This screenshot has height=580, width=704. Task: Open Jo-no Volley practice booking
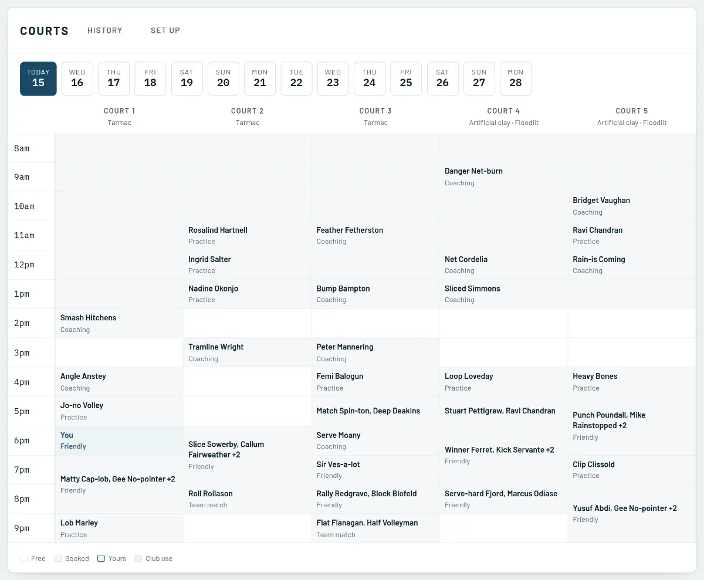pyautogui.click(x=119, y=411)
